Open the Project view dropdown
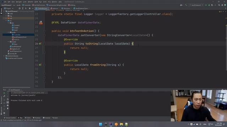The width and height of the screenshot is (227, 127). tap(9, 8)
